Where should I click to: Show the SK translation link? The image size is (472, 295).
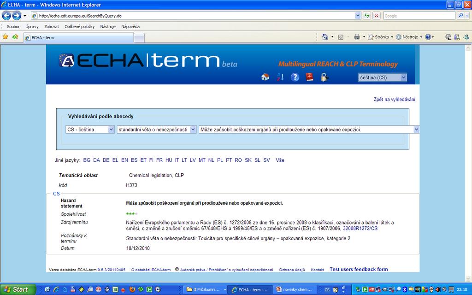[248, 160]
